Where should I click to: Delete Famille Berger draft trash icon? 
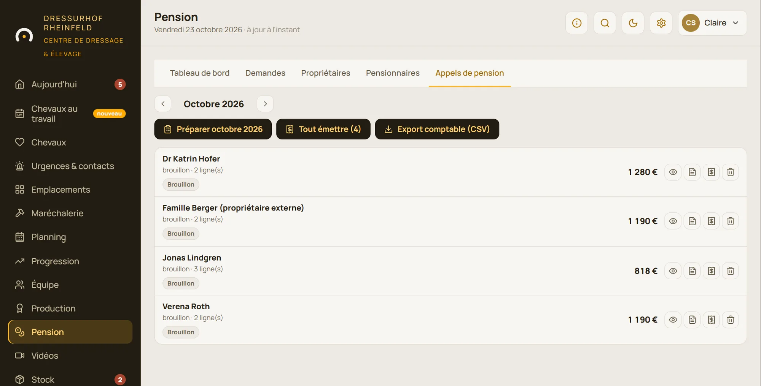click(730, 221)
